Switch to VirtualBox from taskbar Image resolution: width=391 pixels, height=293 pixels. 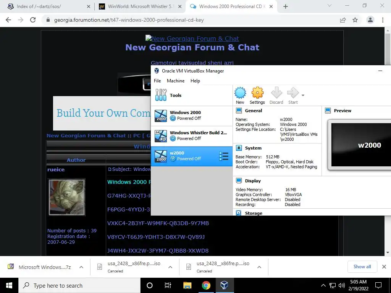click(x=224, y=285)
